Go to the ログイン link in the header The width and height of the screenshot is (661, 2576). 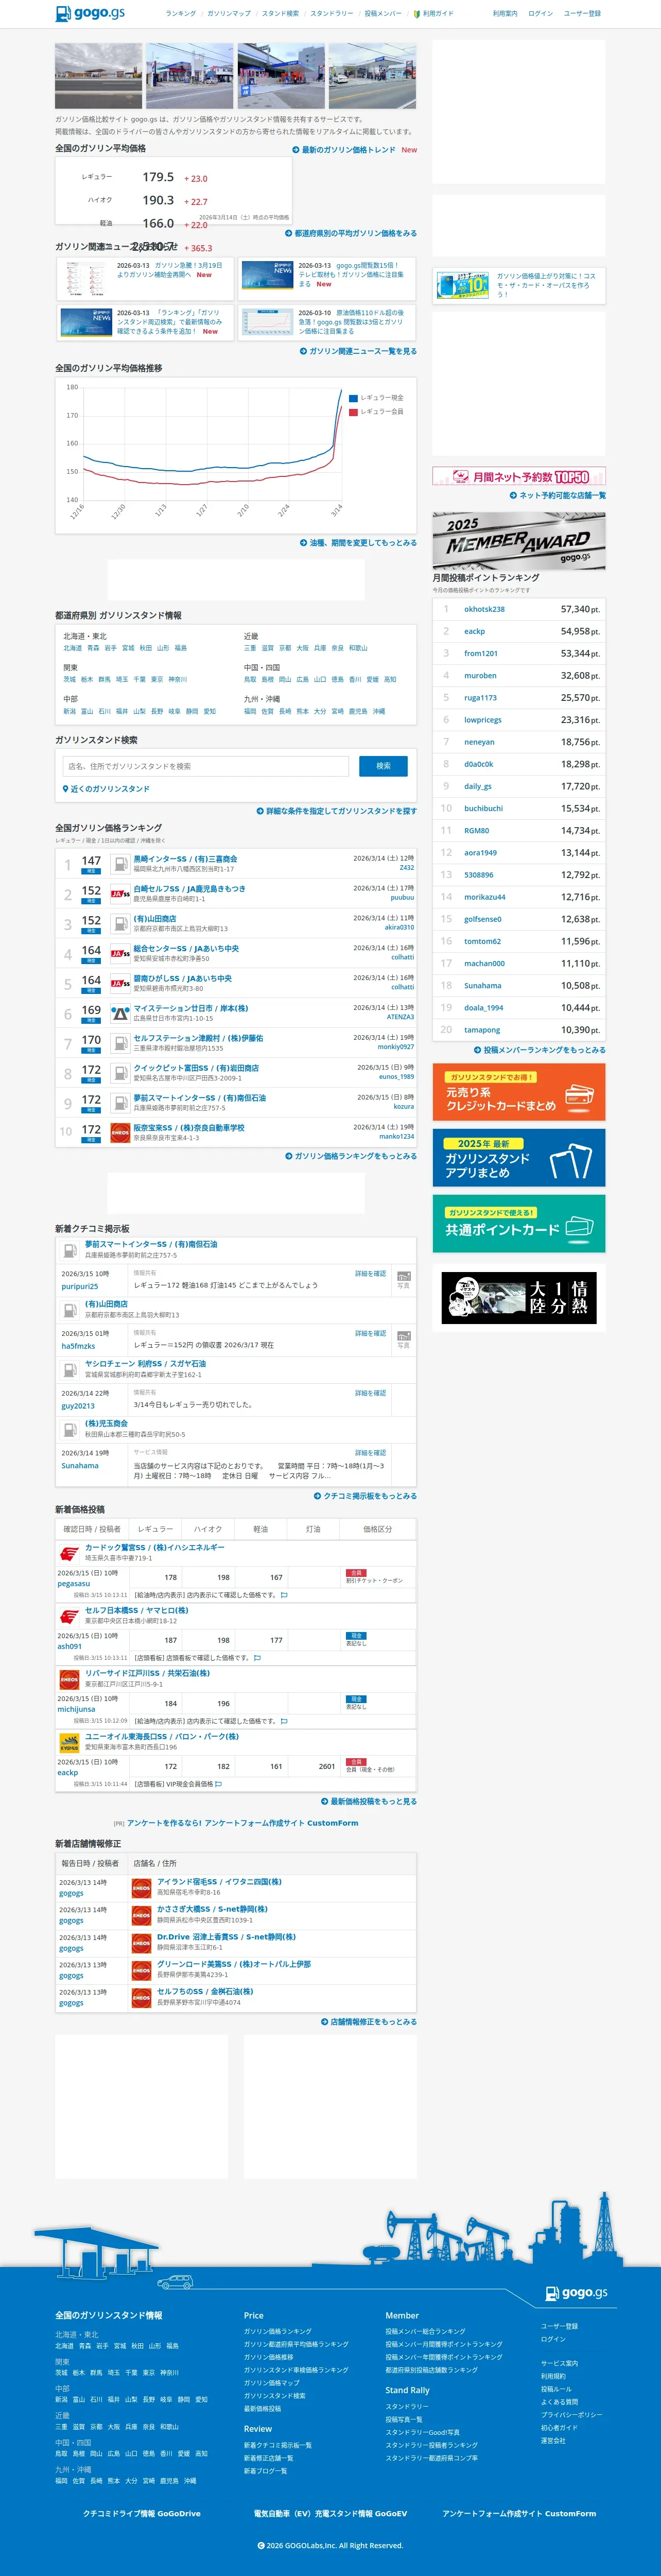tap(540, 14)
